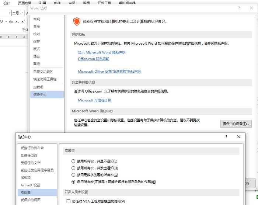258x205 pixels.
Task: Select 禁用无数字签署的所有宏 radio option
Action: tap(73, 175)
